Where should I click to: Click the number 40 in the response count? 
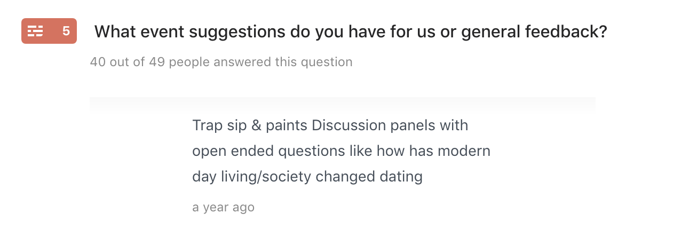click(x=98, y=62)
